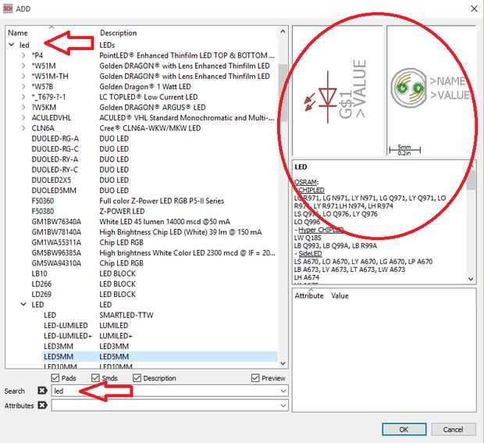Expand the ACULEDVHL device entry

point(23,118)
